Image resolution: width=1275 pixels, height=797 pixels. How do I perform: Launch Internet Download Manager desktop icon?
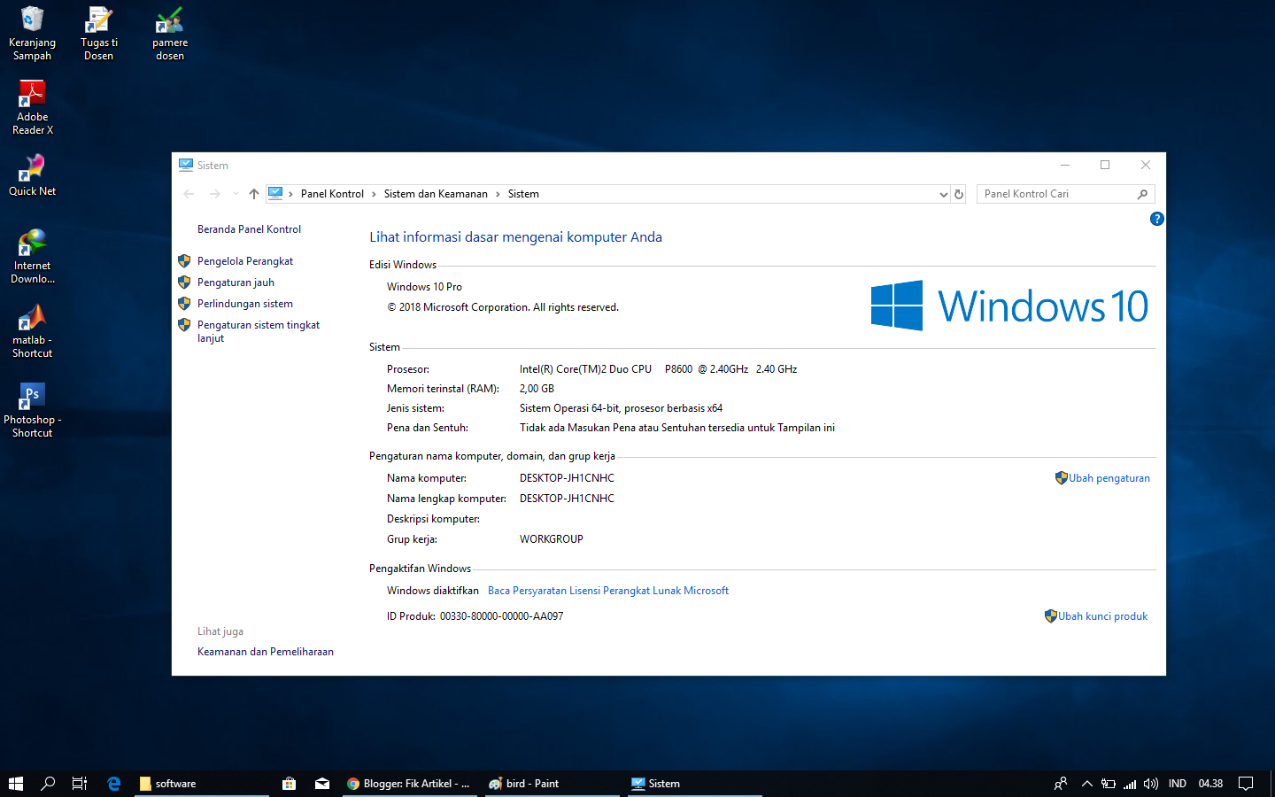coord(32,257)
